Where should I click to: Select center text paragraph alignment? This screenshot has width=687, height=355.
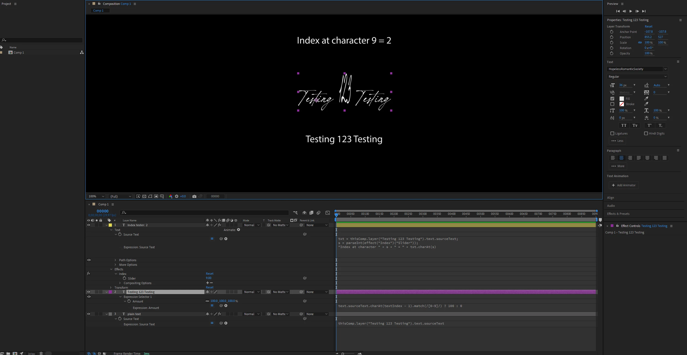[x=621, y=158]
